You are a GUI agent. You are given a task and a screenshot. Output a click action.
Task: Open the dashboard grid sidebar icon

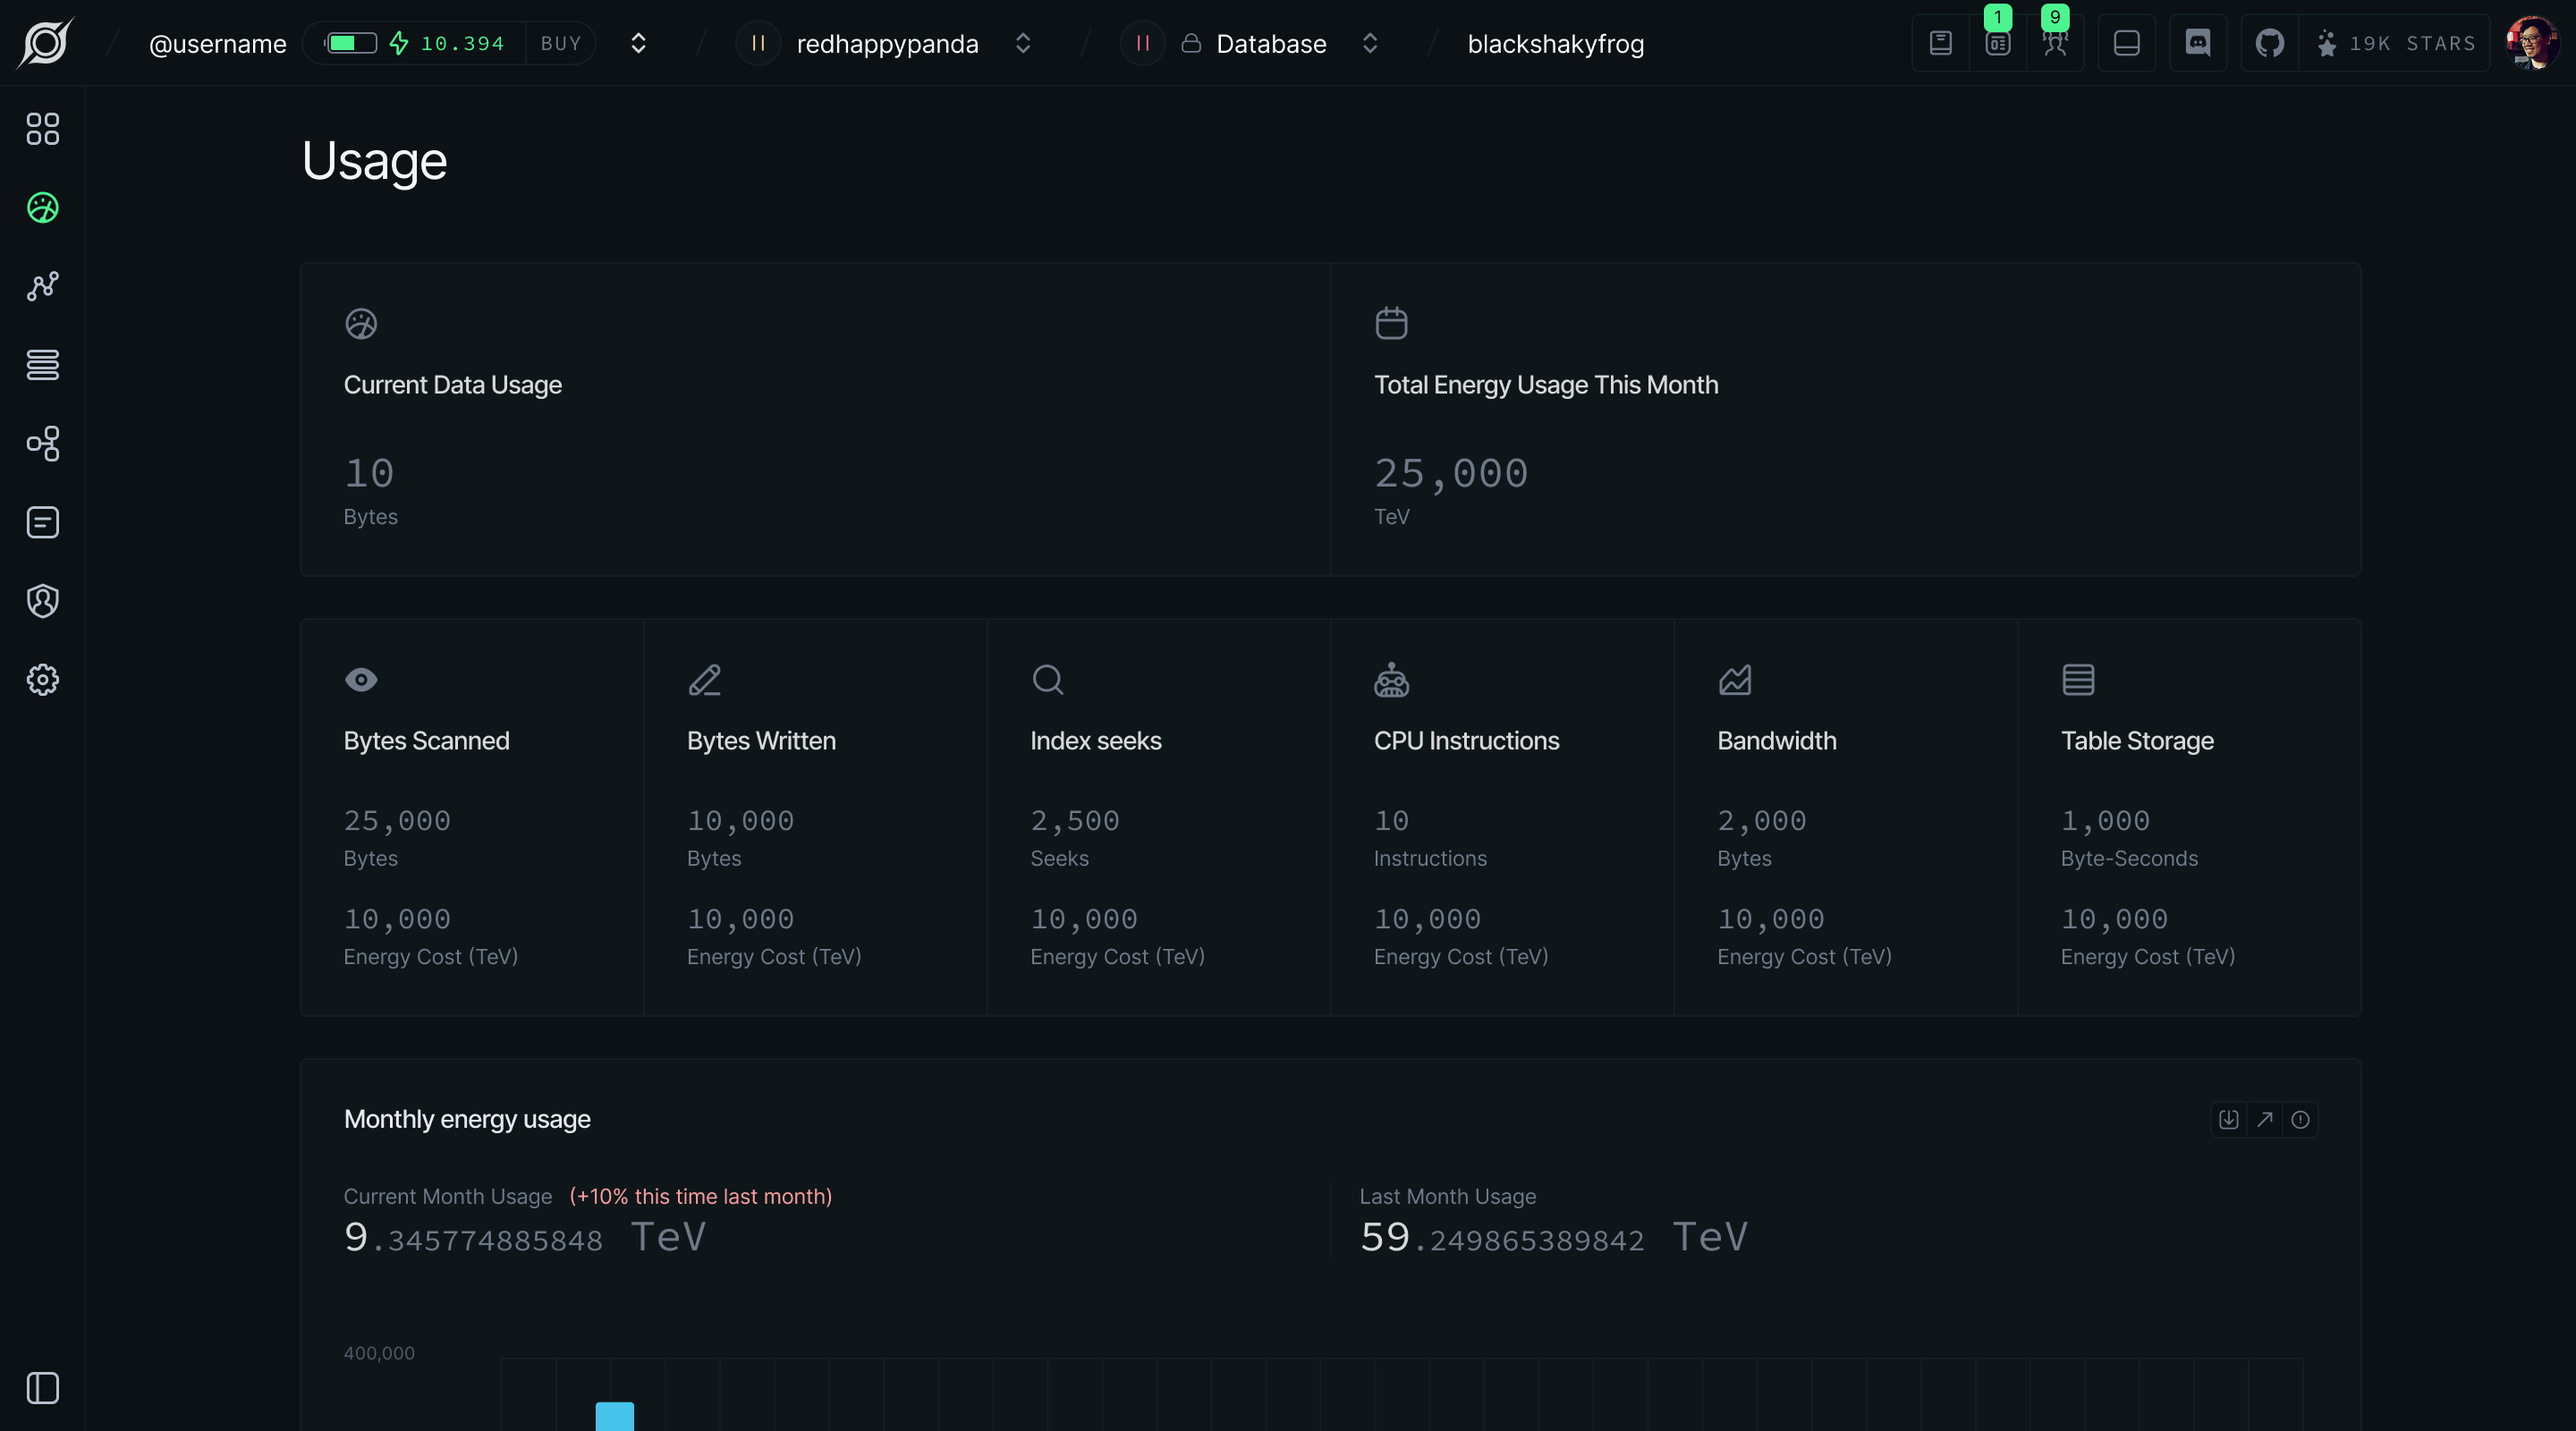[x=42, y=129]
